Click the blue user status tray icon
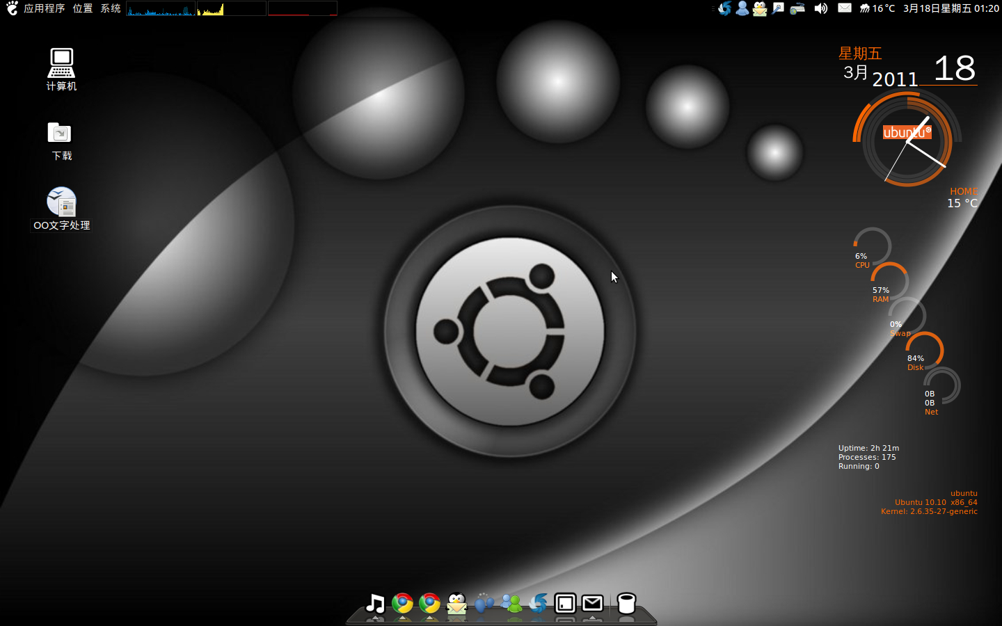Image resolution: width=1002 pixels, height=626 pixels. click(742, 8)
